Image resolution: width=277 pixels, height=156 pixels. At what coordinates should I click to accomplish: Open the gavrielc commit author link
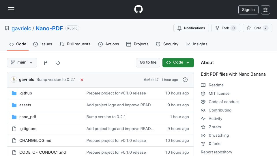point(27,80)
